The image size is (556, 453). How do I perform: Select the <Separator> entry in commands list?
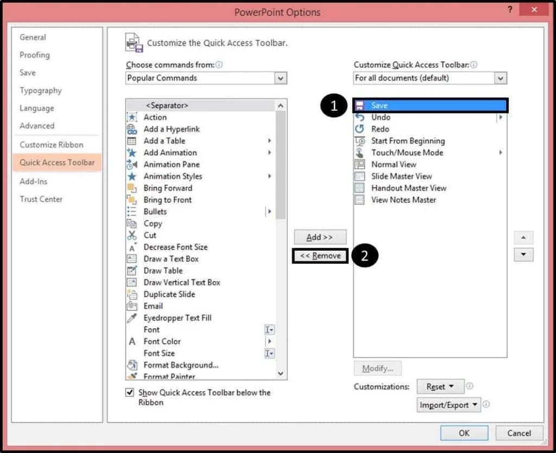pos(200,106)
